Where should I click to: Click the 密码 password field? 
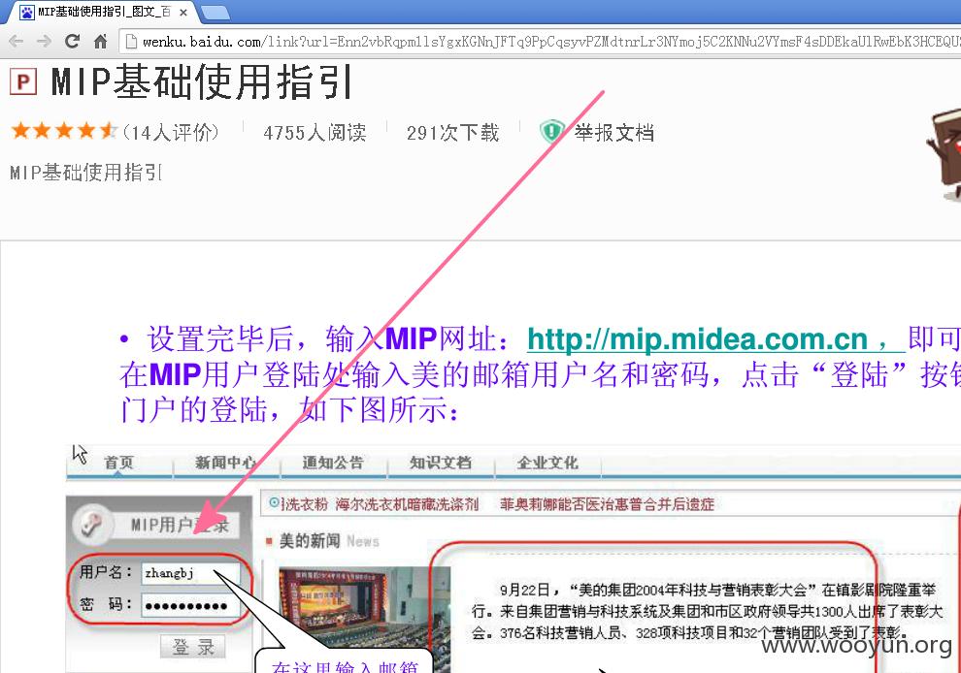click(190, 606)
